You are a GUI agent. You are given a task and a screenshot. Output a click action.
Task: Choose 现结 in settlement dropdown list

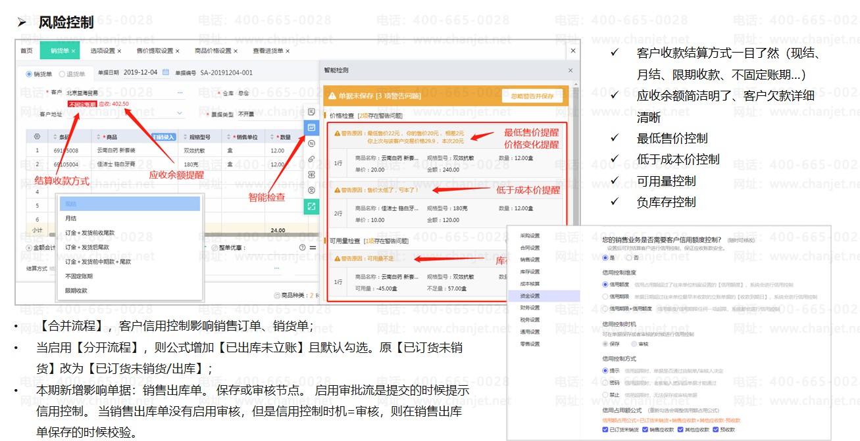(130, 204)
